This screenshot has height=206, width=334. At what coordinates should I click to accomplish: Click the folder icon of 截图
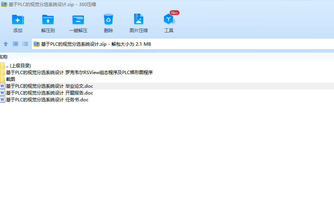(2, 79)
